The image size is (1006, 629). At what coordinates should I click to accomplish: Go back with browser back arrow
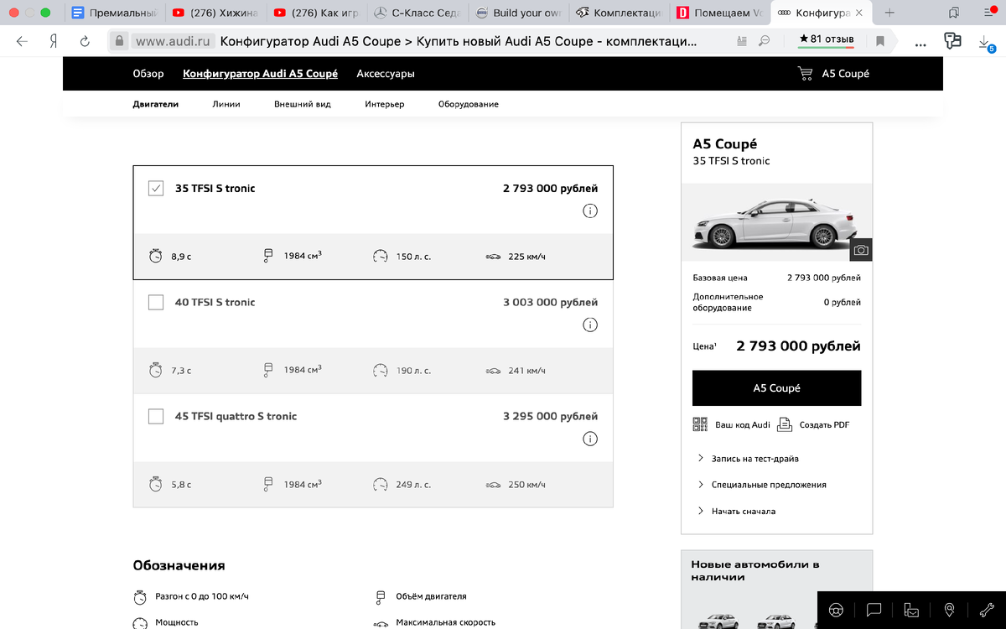(x=22, y=41)
